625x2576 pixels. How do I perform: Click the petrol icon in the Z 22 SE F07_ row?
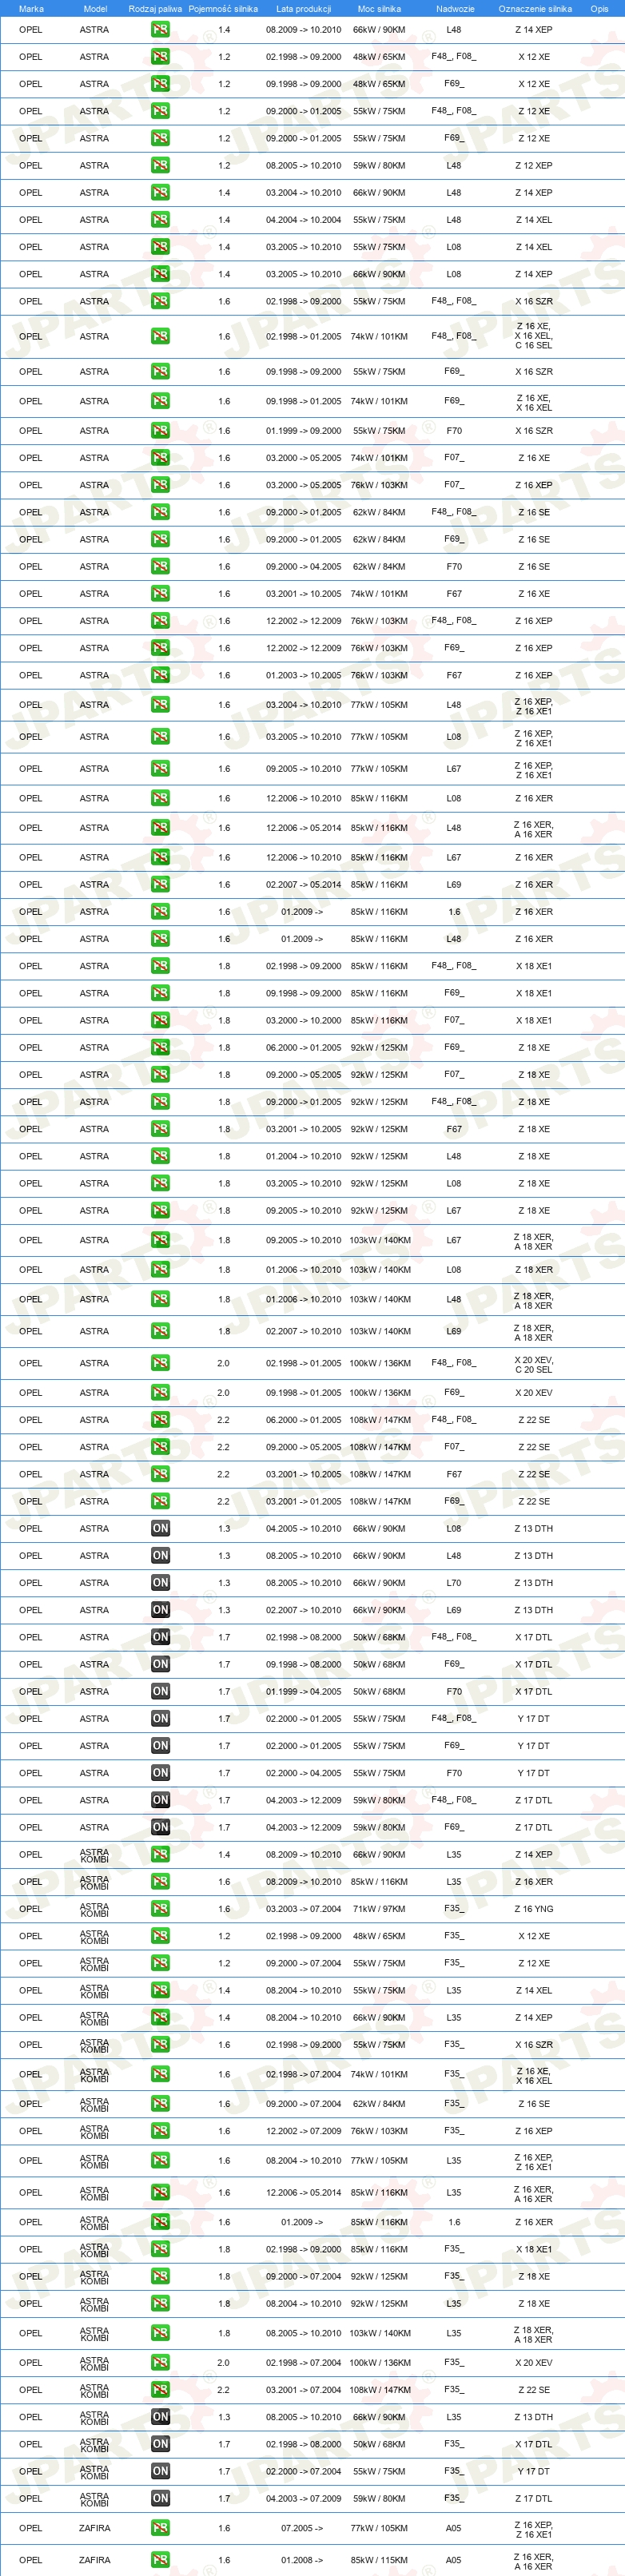click(160, 1446)
